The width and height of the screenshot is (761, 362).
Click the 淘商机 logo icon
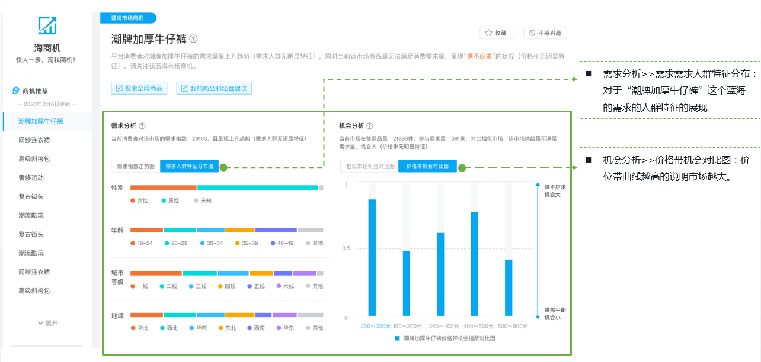(47, 25)
